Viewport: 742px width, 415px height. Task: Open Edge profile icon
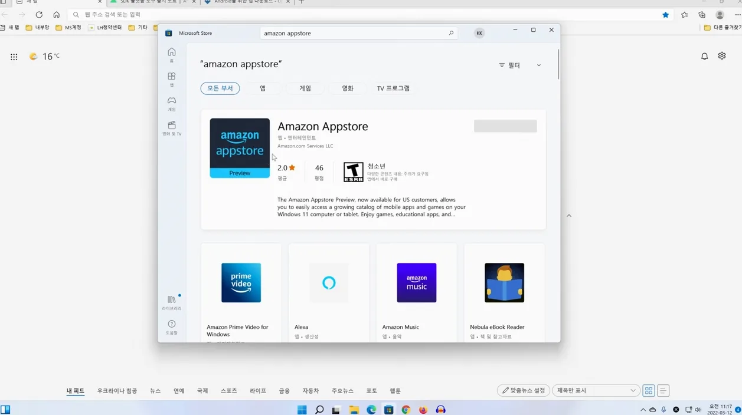click(720, 15)
